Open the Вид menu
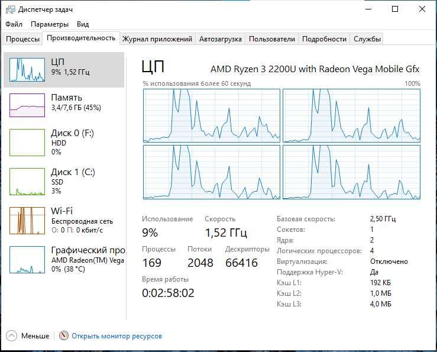Viewport: 437px width, 352px height. [83, 24]
